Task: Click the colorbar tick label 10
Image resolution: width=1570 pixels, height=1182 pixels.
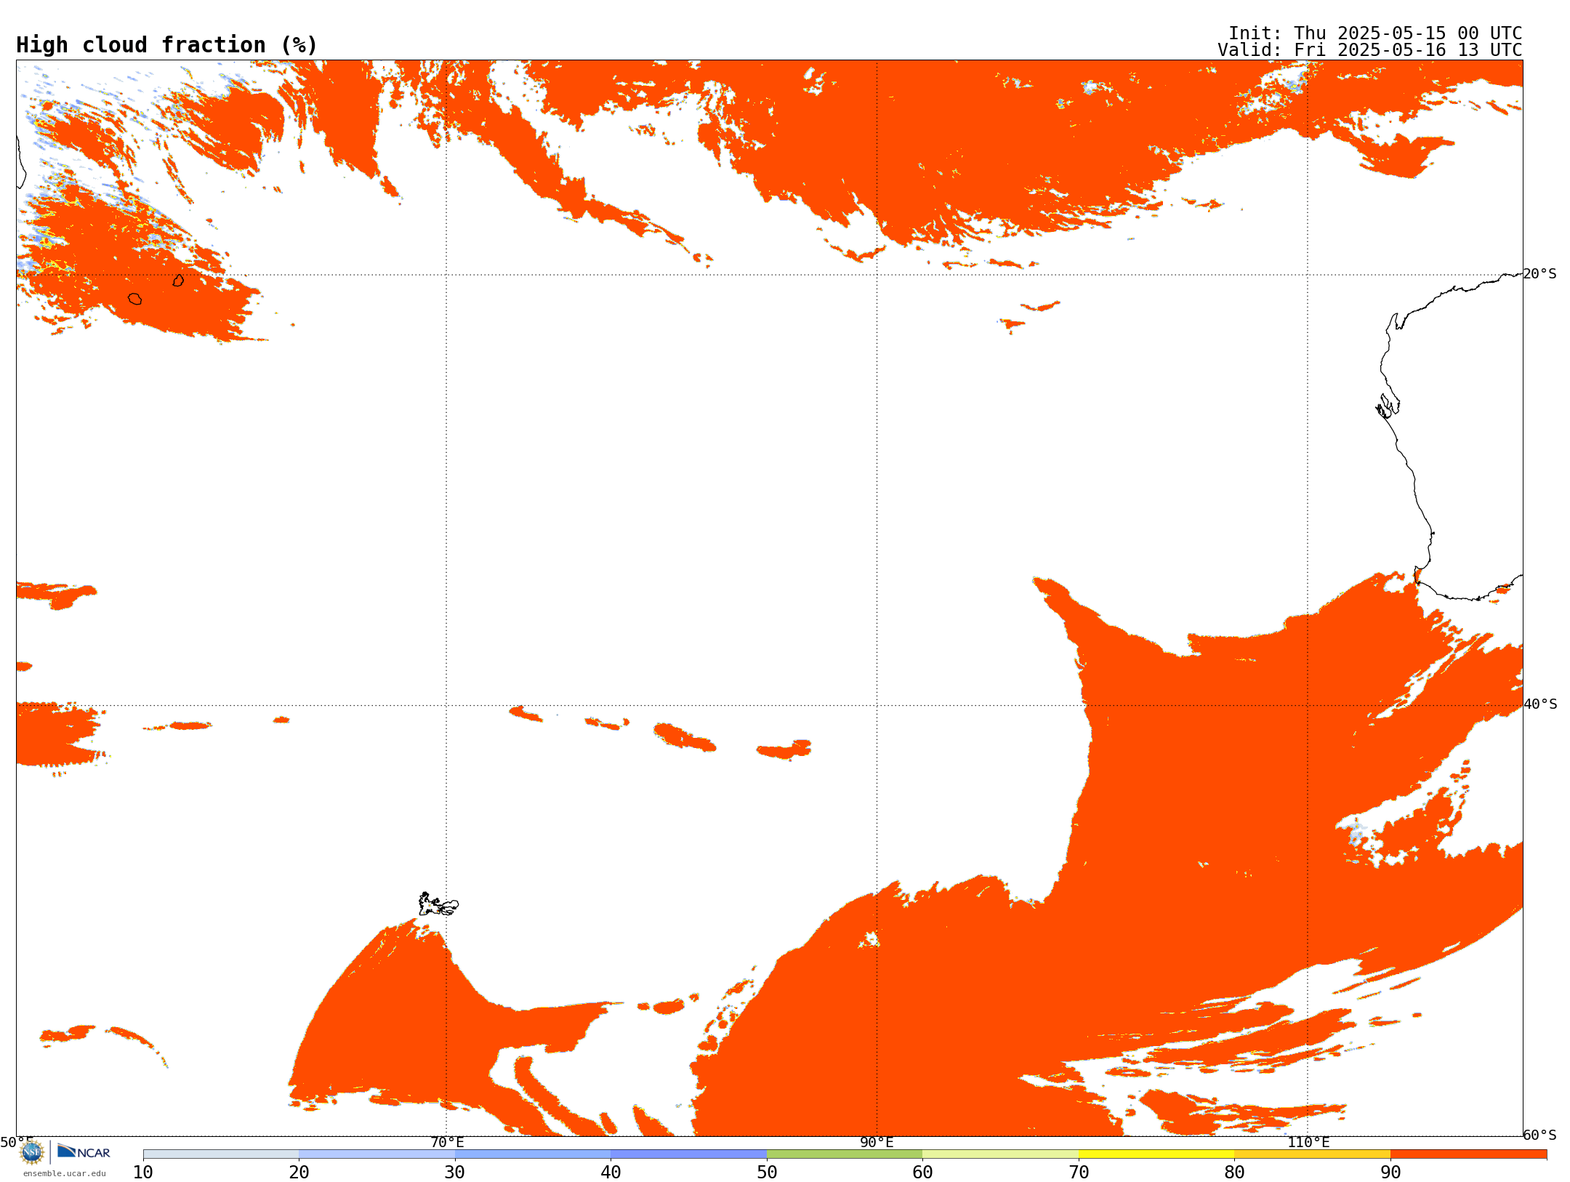Action: 143,1173
